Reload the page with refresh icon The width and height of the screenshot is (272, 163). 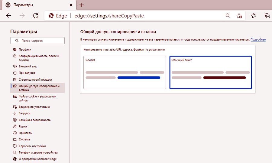36,16
